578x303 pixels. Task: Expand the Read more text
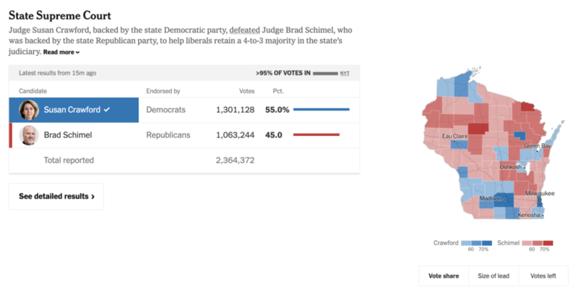point(61,52)
